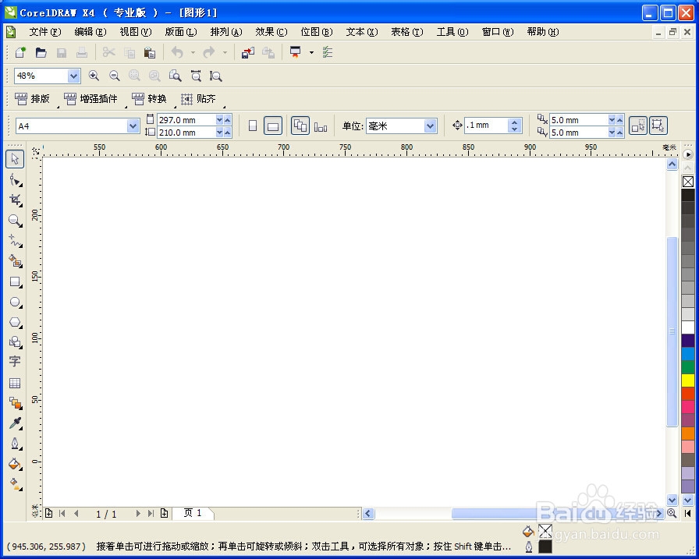699x559 pixels.
Task: Select the Basic Shapes tool
Action: point(15,342)
